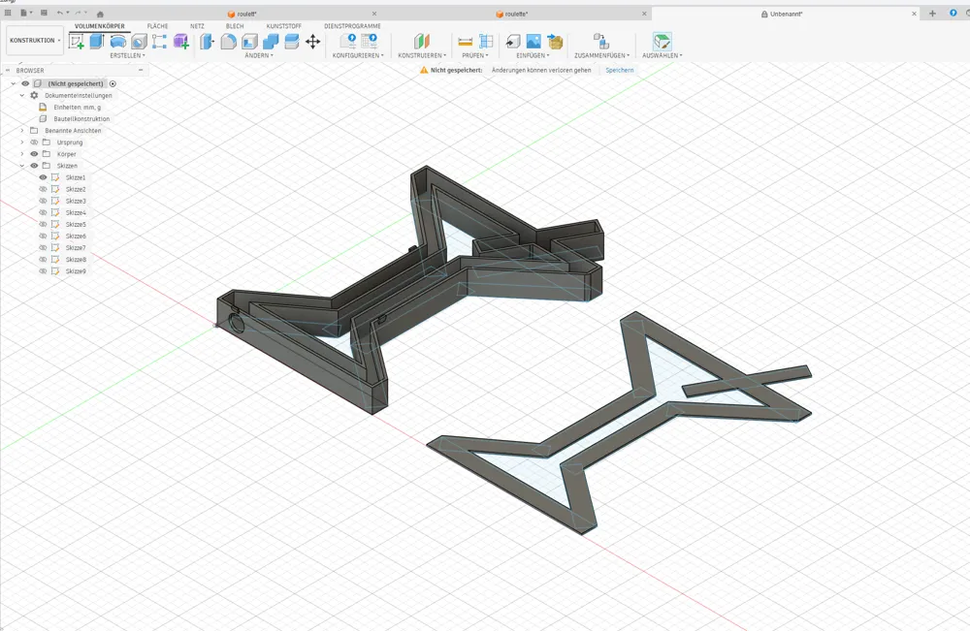Click the Insert Derive icon
Viewport: 970px width, 631px height.
click(513, 42)
